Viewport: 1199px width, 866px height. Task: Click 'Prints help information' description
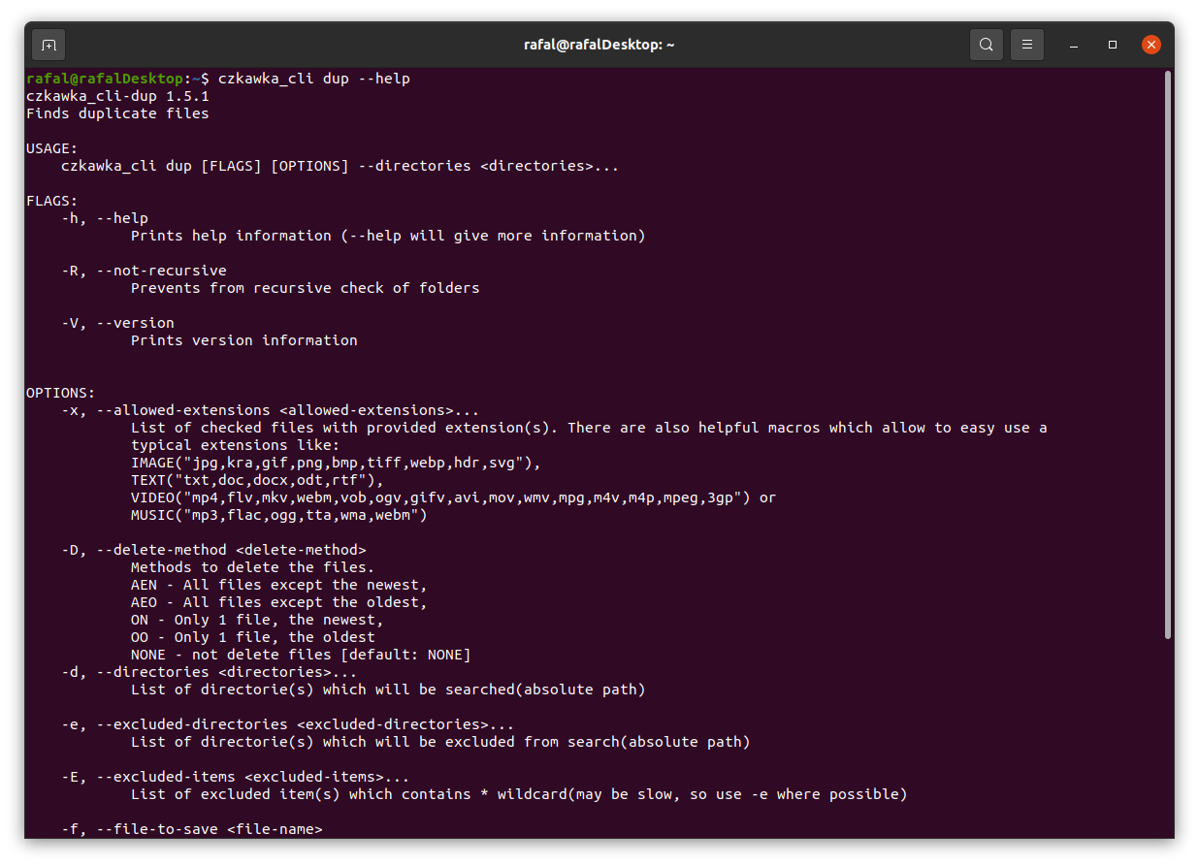click(x=388, y=236)
